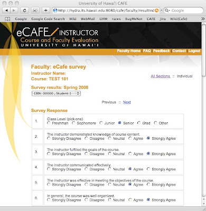Open the CRN 00000 Student 1 dropdown
The height and width of the screenshot is (211, 206).
(56, 93)
